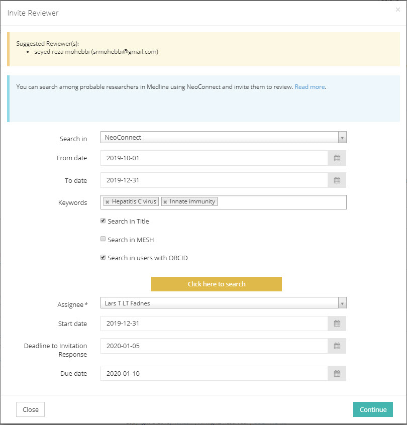Click the Suggested Reviewer(s) heading
This screenshot has height=425, width=407.
click(47, 44)
